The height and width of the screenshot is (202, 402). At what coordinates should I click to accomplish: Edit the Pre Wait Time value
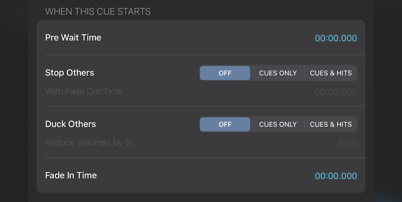click(x=336, y=38)
